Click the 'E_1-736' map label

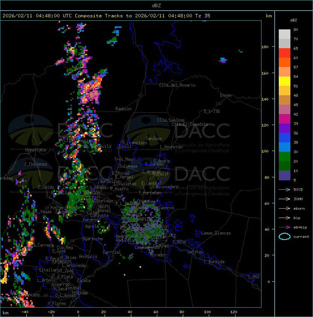[212, 111]
